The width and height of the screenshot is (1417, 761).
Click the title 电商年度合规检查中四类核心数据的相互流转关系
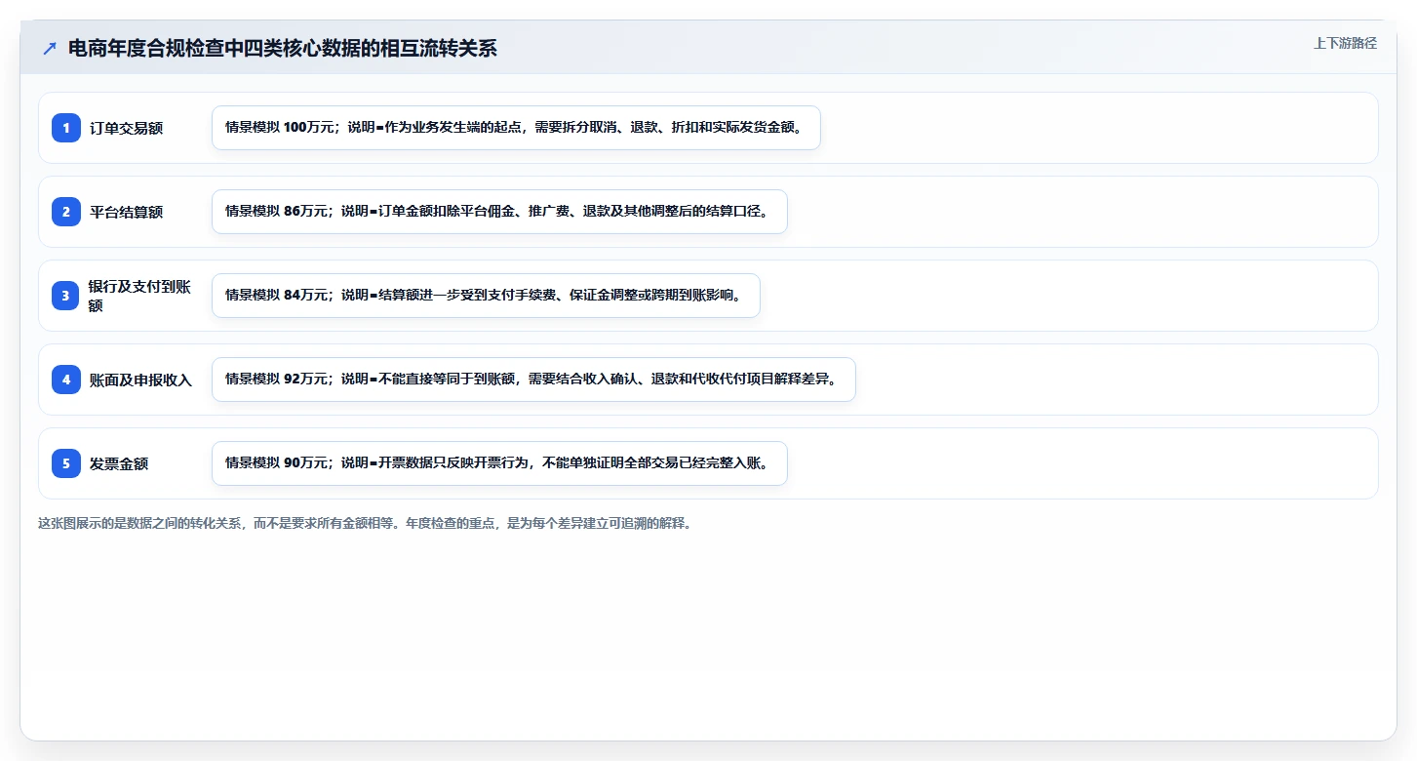[x=282, y=48]
